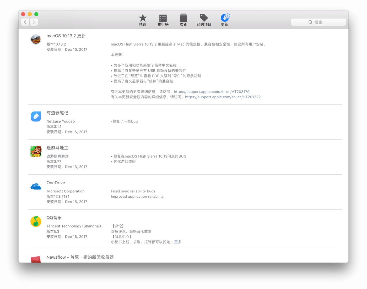Screen dimensions: 367x289
Task: Open the Newsflow 首屈一指的新闻收录器 title
Action: [x=80, y=257]
